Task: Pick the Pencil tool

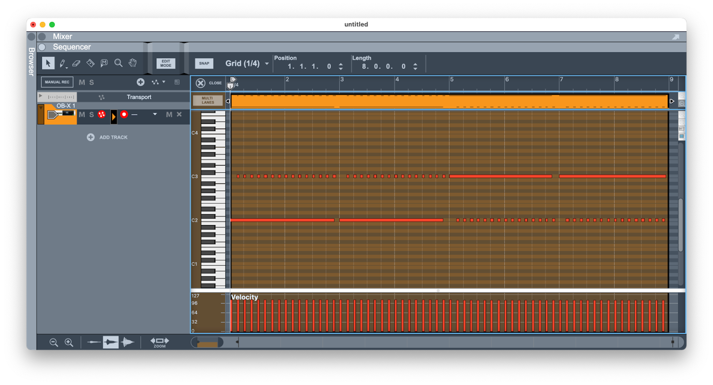Action: point(62,63)
